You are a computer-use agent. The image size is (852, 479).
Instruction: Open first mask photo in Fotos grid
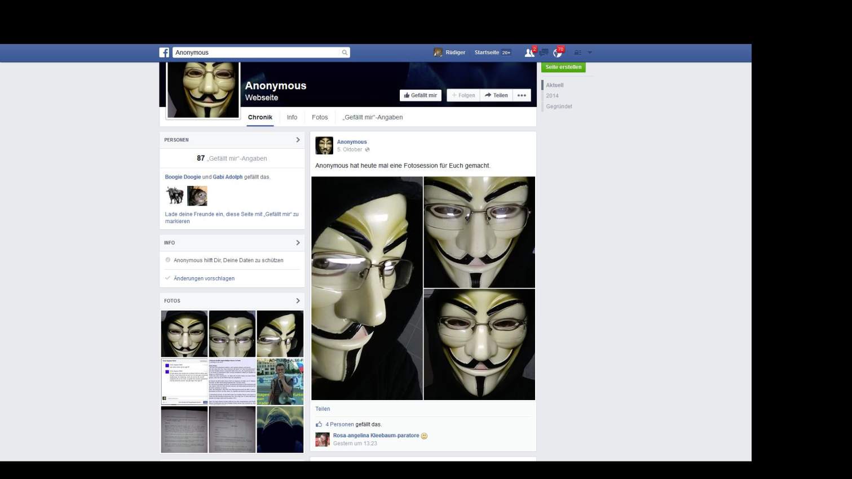[184, 334]
